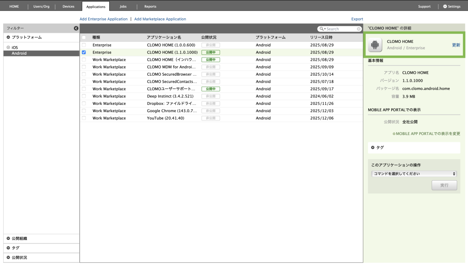This screenshot has width=468, height=265.
Task: Click the Add Enterprise Application link
Action: click(x=103, y=19)
